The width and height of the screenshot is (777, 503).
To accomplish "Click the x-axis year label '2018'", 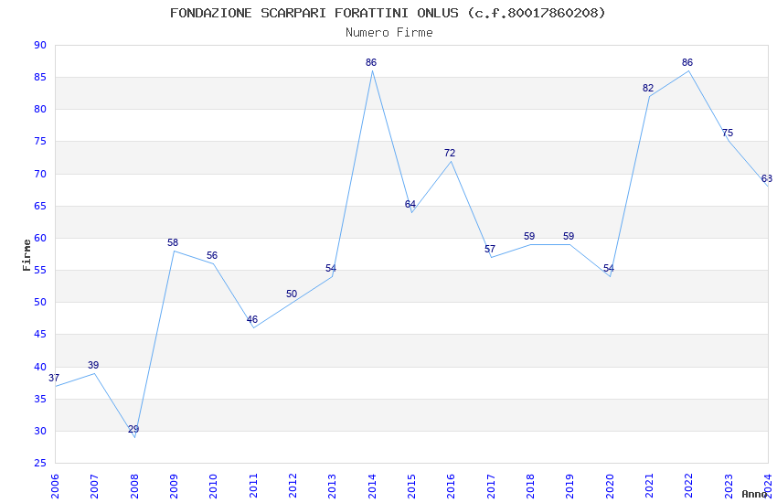I will click(531, 486).
